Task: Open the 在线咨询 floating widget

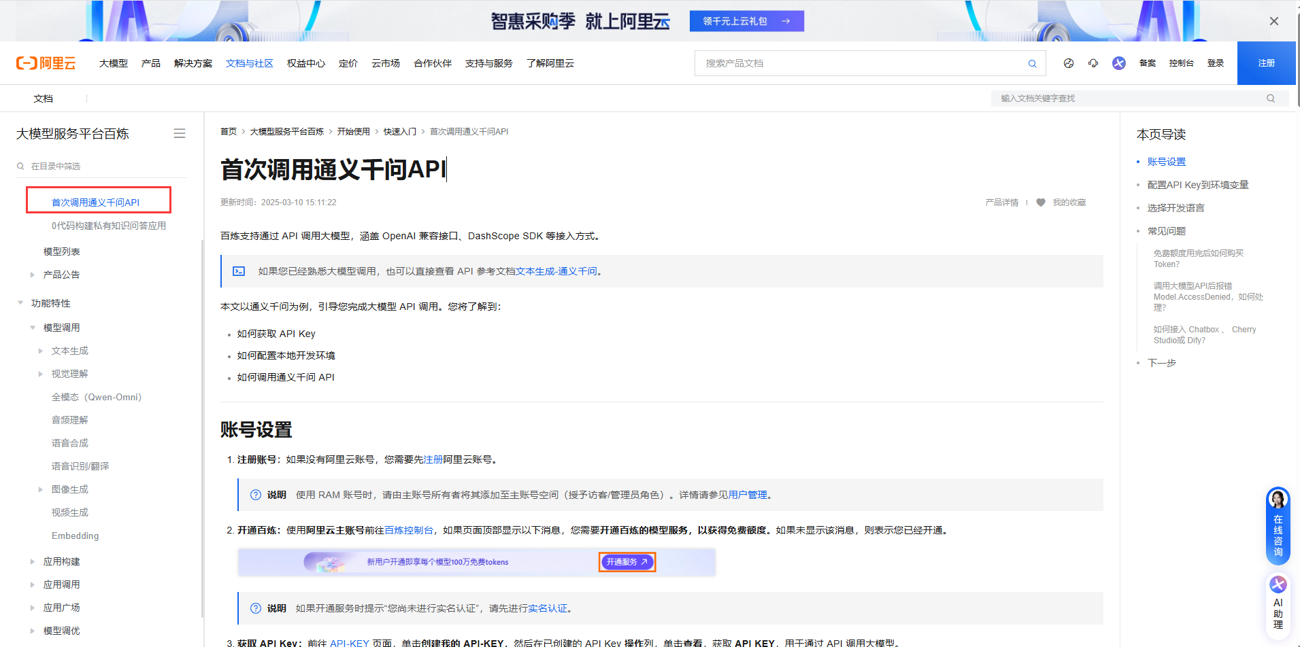Action: point(1278,526)
